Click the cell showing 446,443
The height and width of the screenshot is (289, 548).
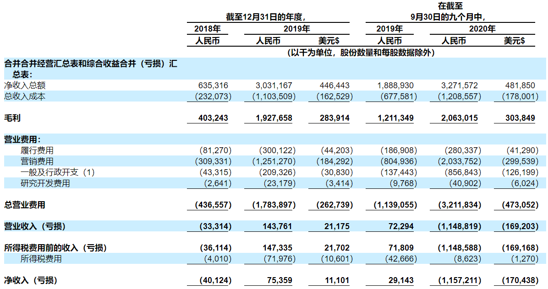pos(334,86)
